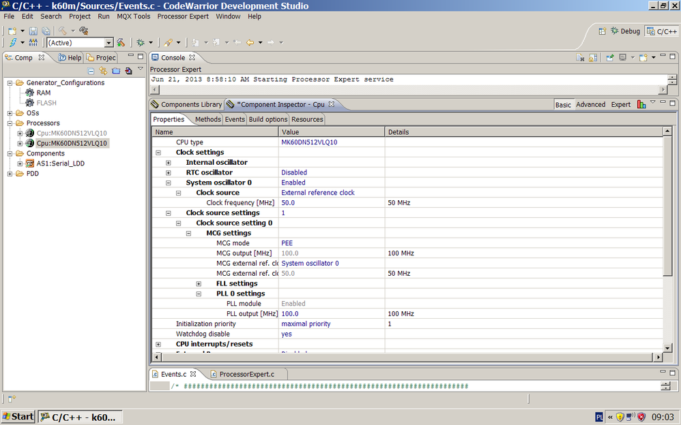Expand the CPU interrupts/resets group
Image resolution: width=681 pixels, height=425 pixels.
(x=158, y=345)
